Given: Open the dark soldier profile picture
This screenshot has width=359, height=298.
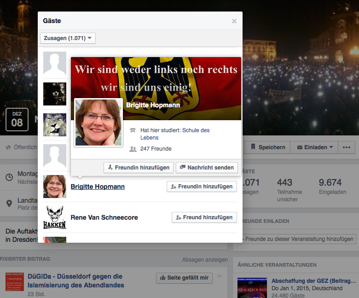Looking at the screenshot, I should point(55,94).
